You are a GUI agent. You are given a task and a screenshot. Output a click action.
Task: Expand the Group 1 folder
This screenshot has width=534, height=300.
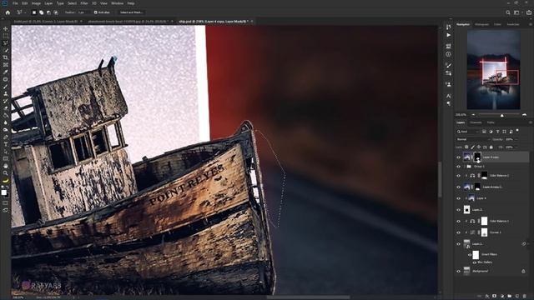pyautogui.click(x=464, y=167)
